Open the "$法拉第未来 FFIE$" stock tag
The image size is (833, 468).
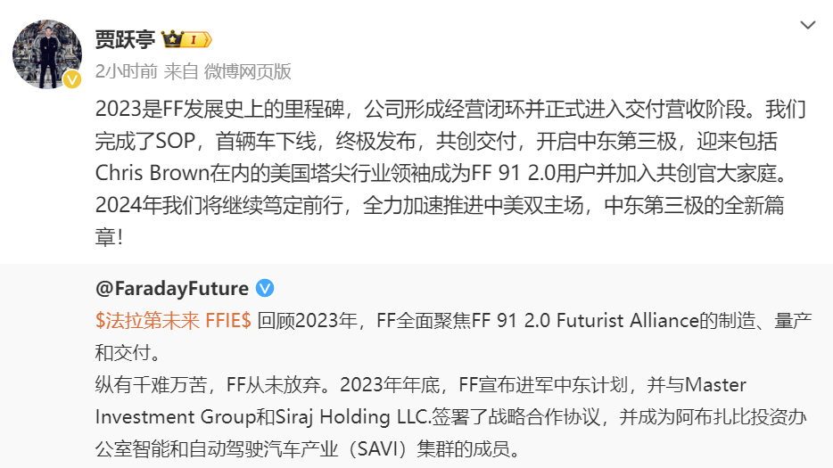173,320
